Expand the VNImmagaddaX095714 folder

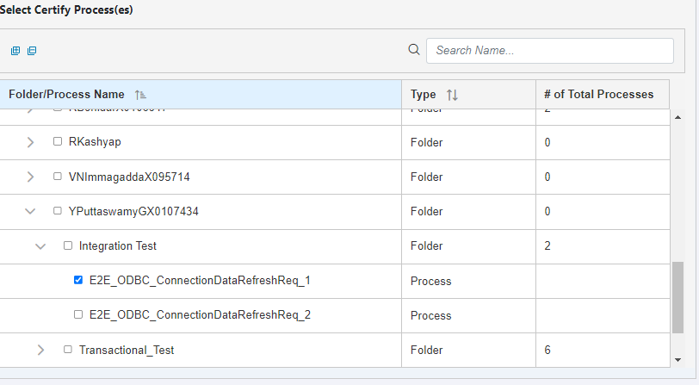(x=31, y=177)
